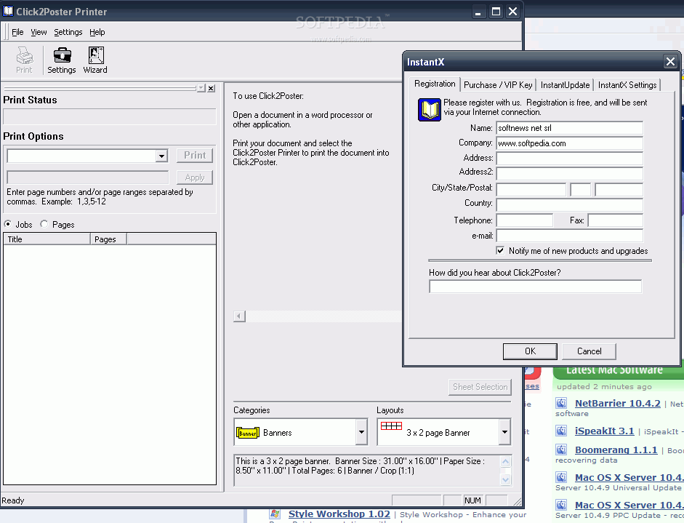Image resolution: width=684 pixels, height=523 pixels.
Task: Click the Boomerang 1.1.1 Mac icon
Action: tap(561, 450)
